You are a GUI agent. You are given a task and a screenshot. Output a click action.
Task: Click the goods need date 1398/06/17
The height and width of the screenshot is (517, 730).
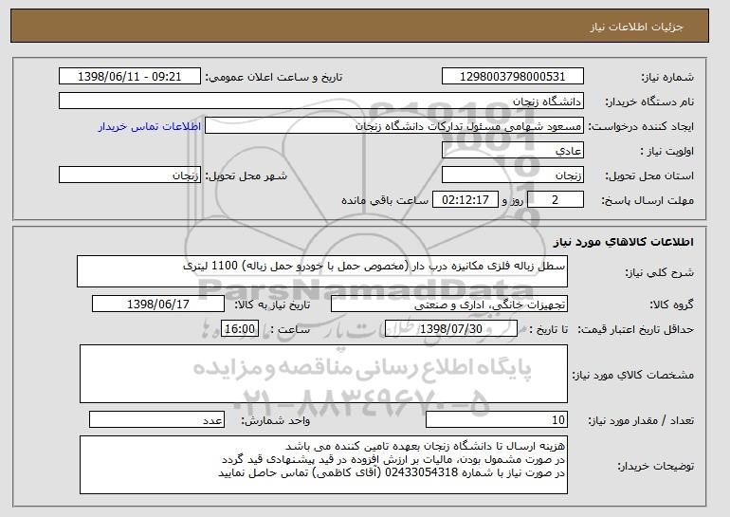point(158,305)
